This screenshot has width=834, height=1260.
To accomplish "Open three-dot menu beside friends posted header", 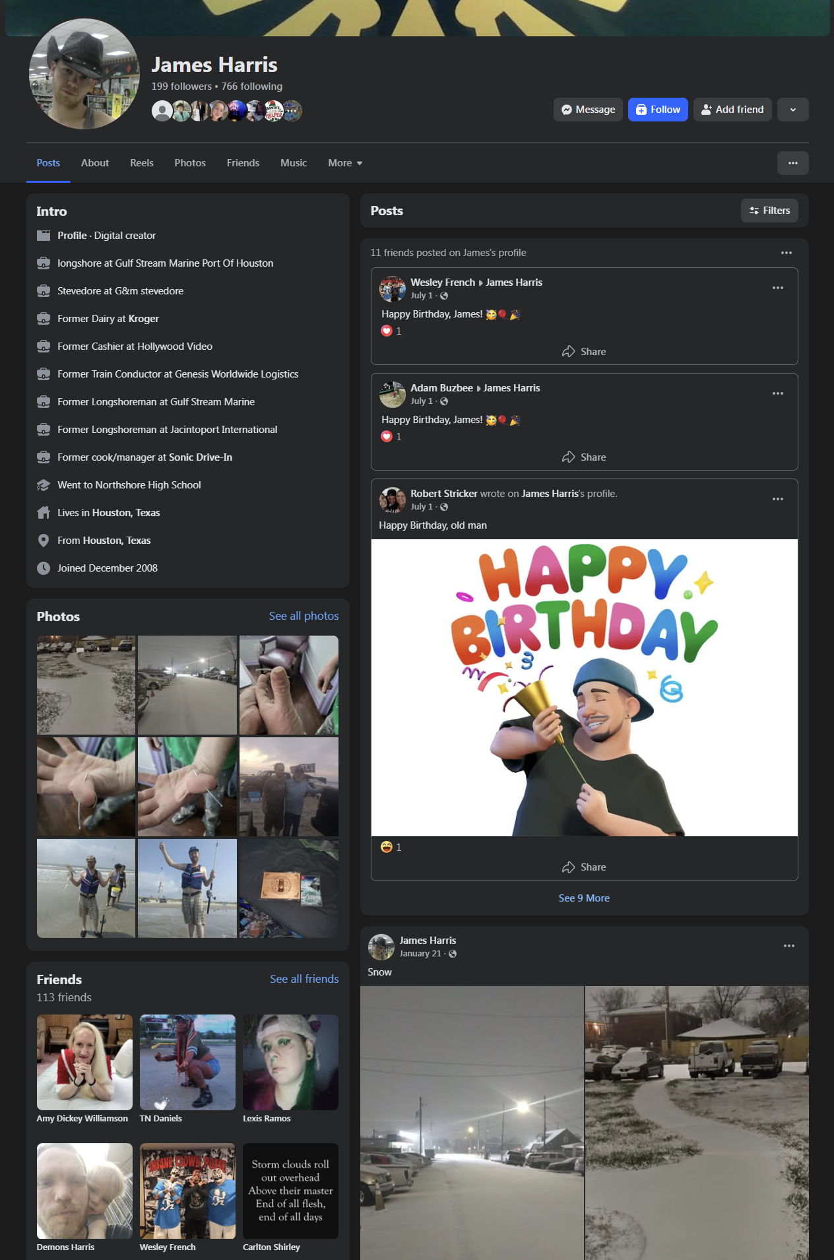I will 786,253.
